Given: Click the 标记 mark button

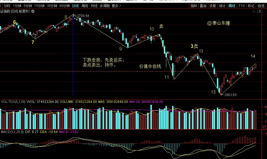Looking at the screenshot, I should (251, 6).
